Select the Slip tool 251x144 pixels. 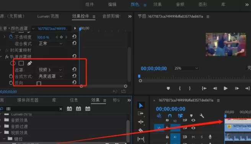(140, 139)
